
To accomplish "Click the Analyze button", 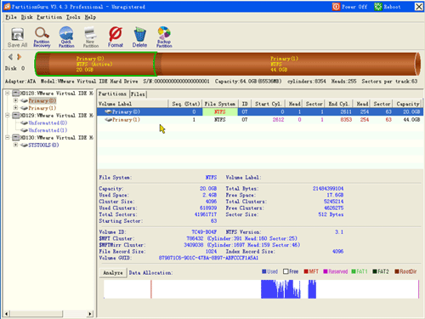I will click(113, 272).
